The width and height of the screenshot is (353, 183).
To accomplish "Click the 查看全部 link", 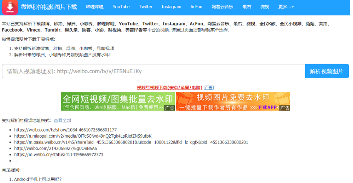I will (x=62, y=121).
